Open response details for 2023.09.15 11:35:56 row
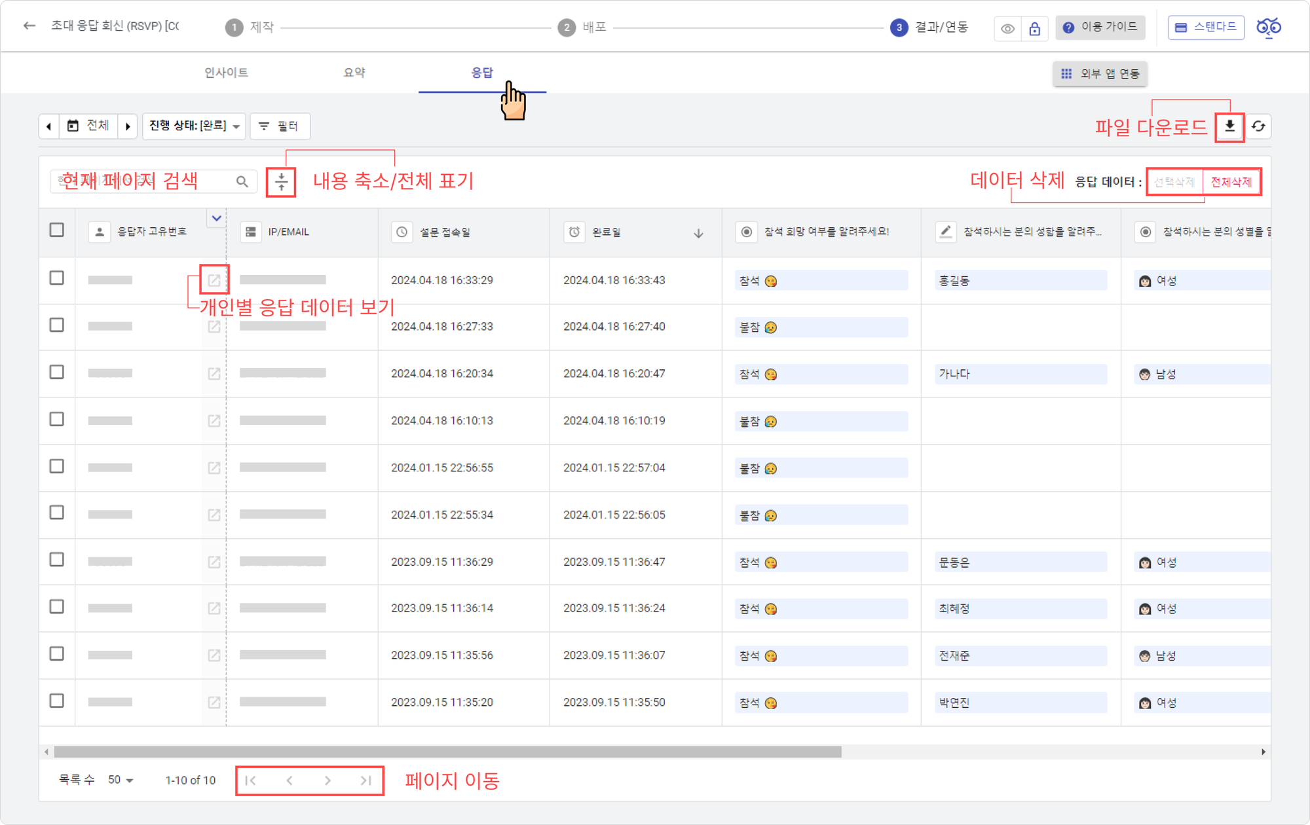Image resolution: width=1310 pixels, height=825 pixels. point(214,655)
